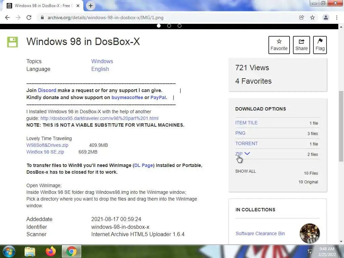This screenshot has width=344, height=258.
Task: Open the PayPal donation link
Action: (x=158, y=97)
